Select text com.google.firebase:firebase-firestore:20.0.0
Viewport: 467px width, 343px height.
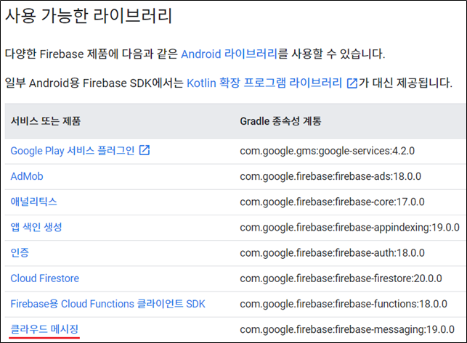point(341,278)
